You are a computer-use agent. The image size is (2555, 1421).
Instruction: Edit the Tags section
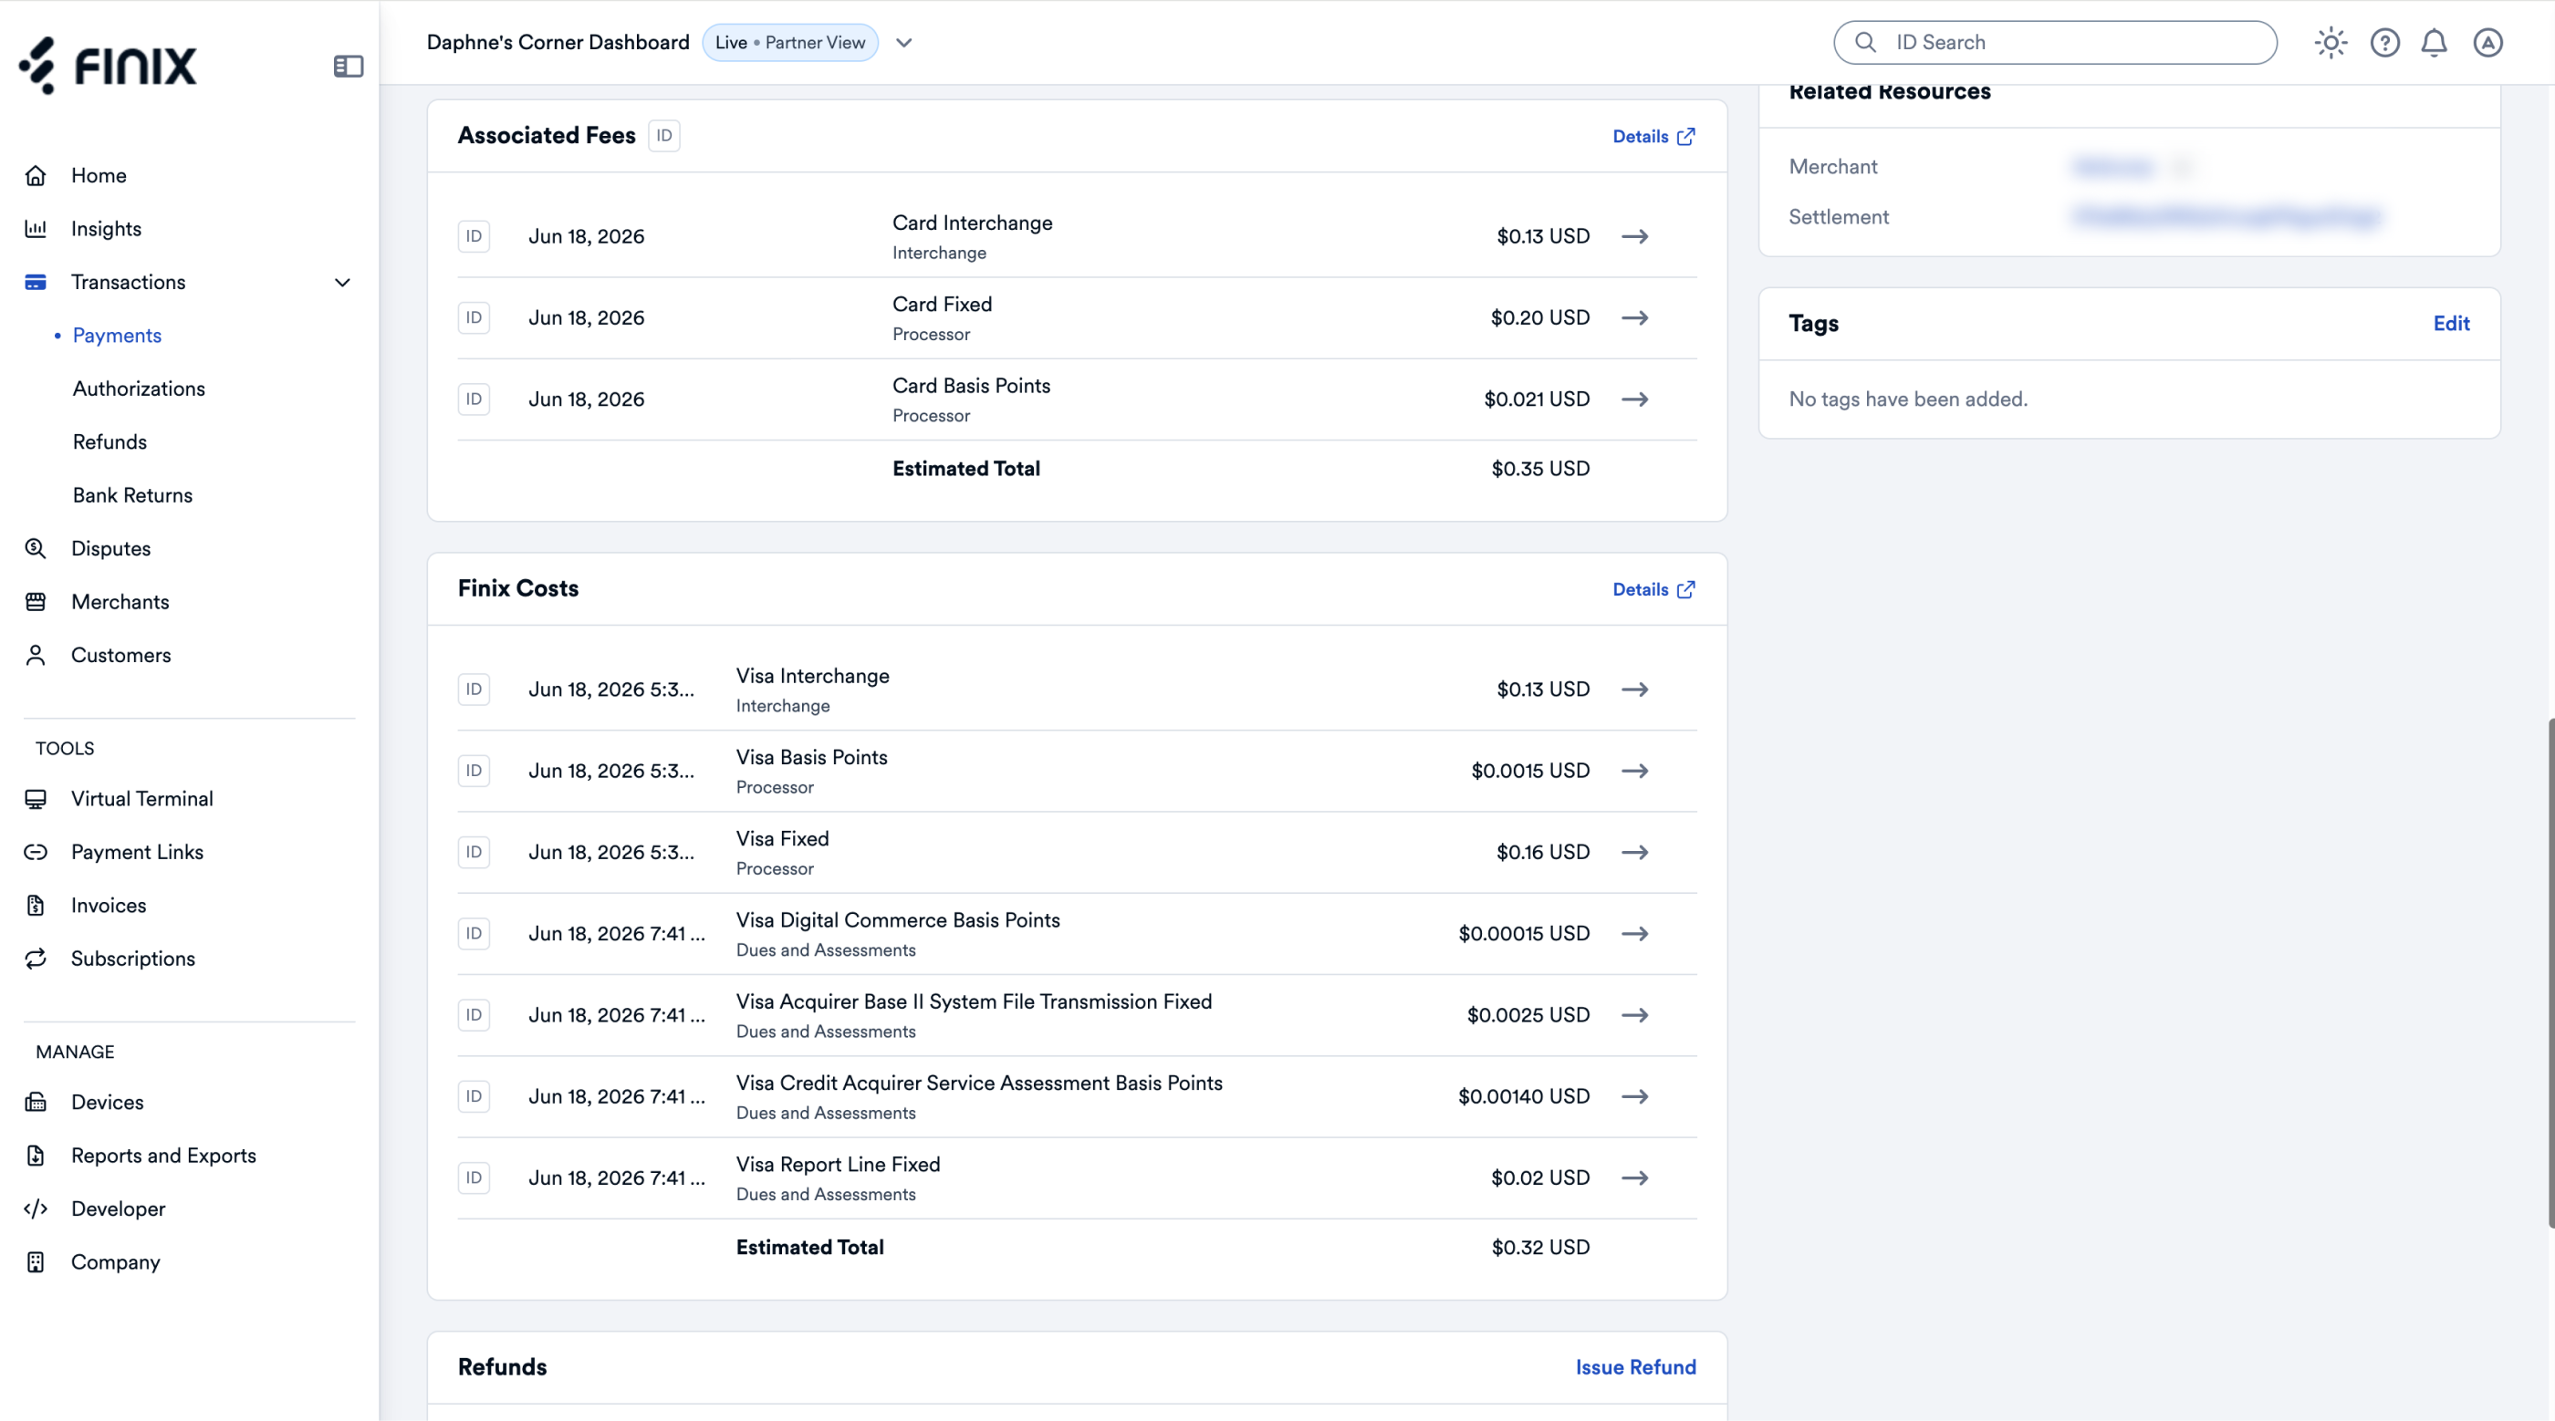pos(2451,323)
